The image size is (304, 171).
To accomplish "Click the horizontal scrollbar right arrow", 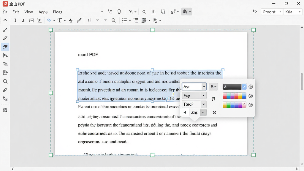I will click(x=297, y=169).
